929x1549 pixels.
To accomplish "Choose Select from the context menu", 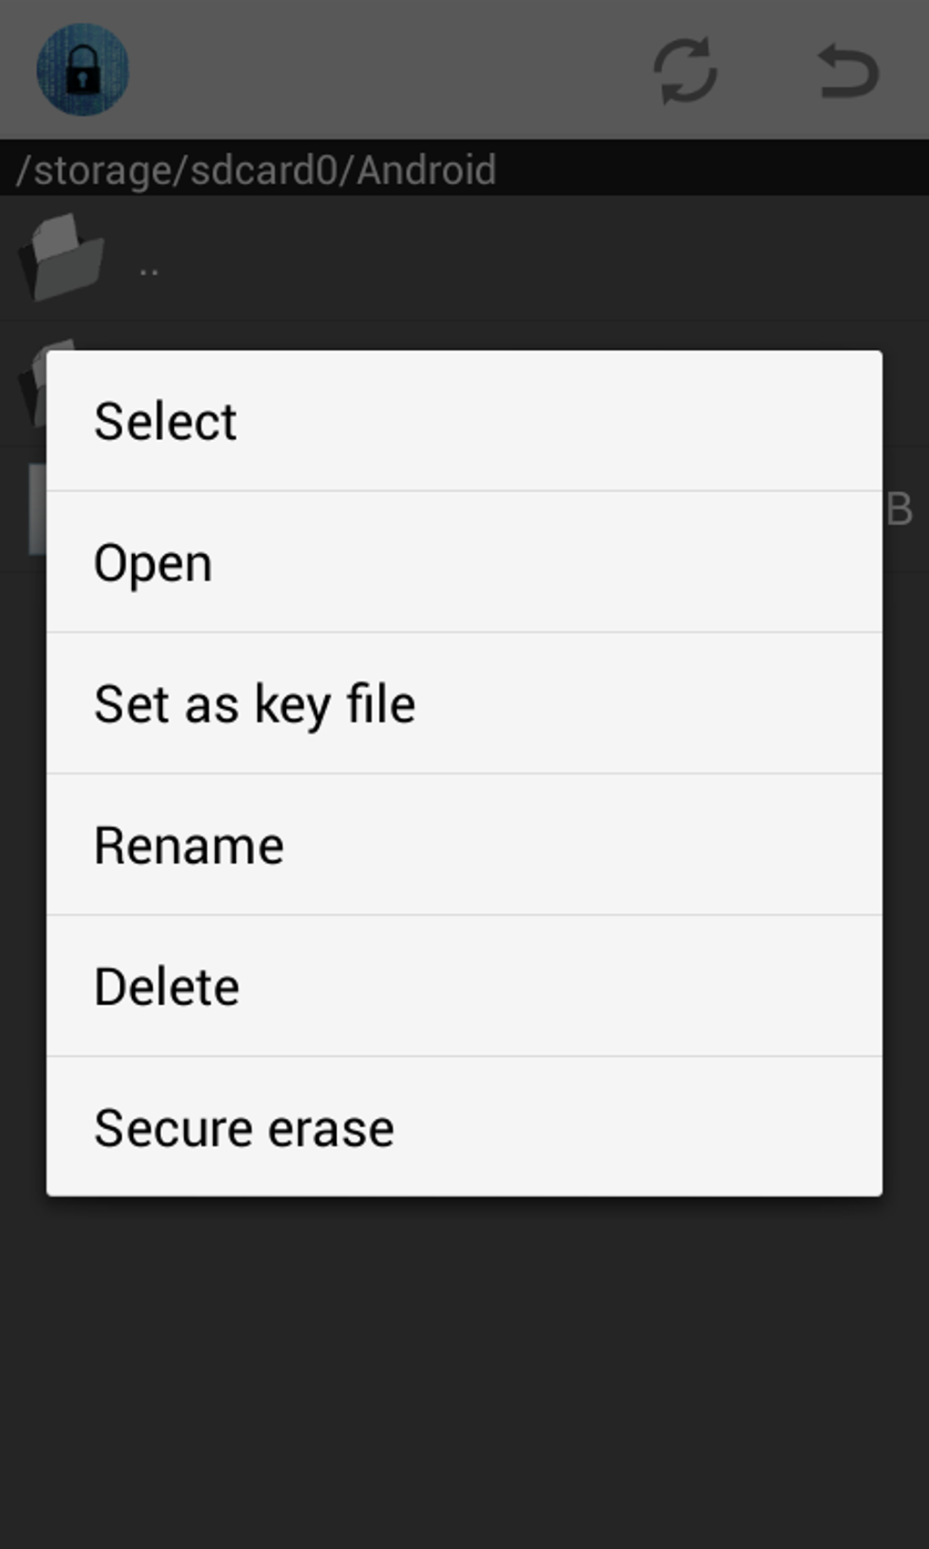I will click(165, 420).
